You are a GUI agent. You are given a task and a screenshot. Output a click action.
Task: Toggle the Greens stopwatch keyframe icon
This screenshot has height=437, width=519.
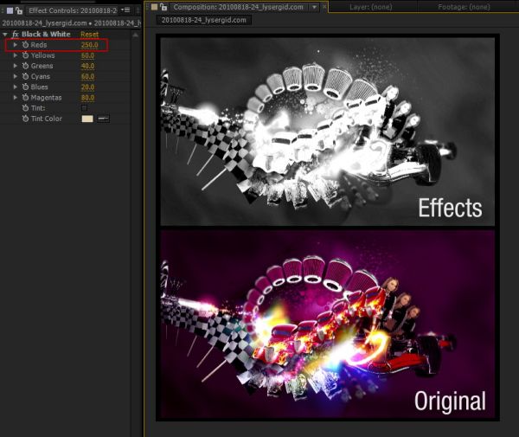25,66
